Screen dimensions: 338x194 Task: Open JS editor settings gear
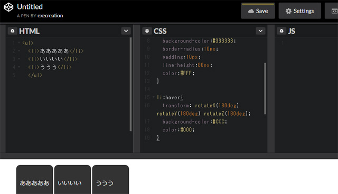(281, 31)
